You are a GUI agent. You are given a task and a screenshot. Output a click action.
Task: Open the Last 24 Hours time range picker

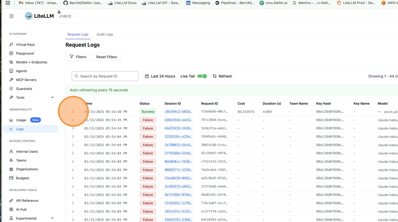160,76
